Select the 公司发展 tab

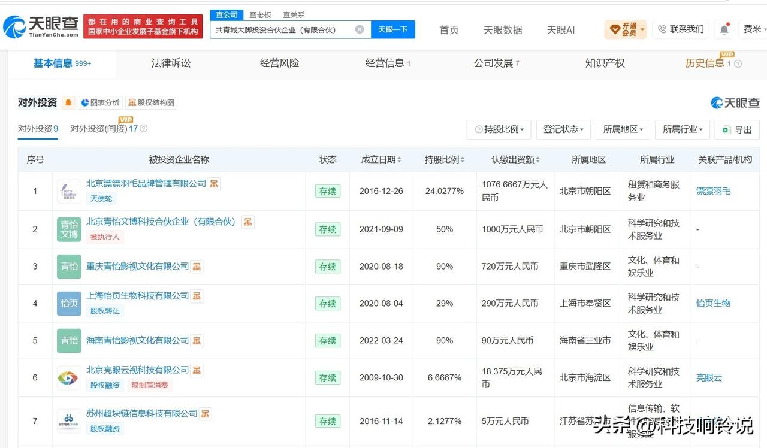pos(496,63)
